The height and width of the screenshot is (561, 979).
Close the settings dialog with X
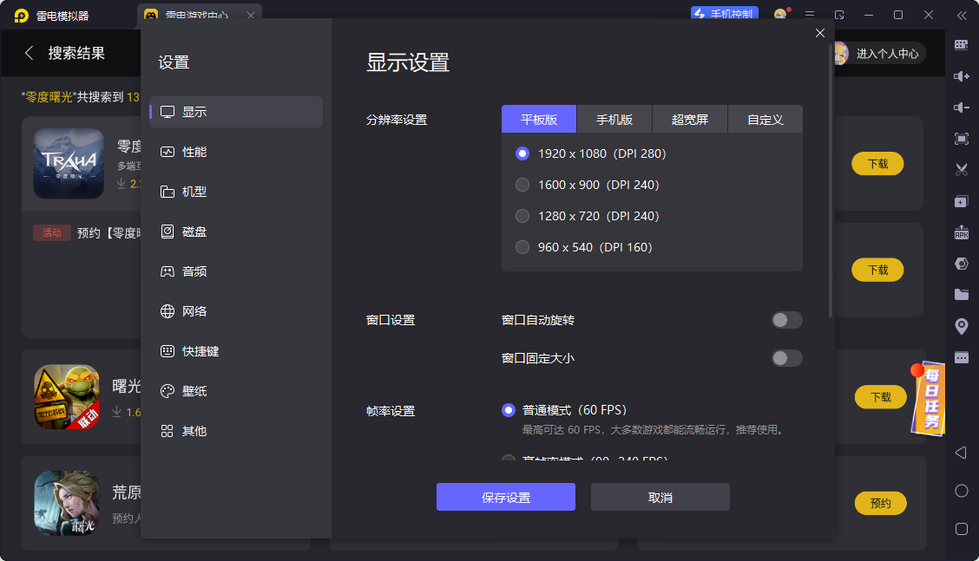click(820, 33)
